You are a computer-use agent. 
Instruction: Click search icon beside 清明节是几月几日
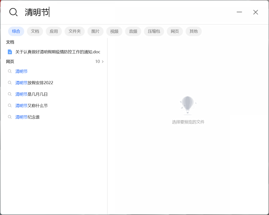click(10, 94)
